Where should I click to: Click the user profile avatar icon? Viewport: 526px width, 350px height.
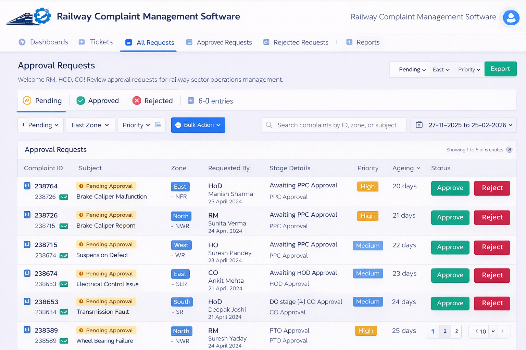(511, 18)
